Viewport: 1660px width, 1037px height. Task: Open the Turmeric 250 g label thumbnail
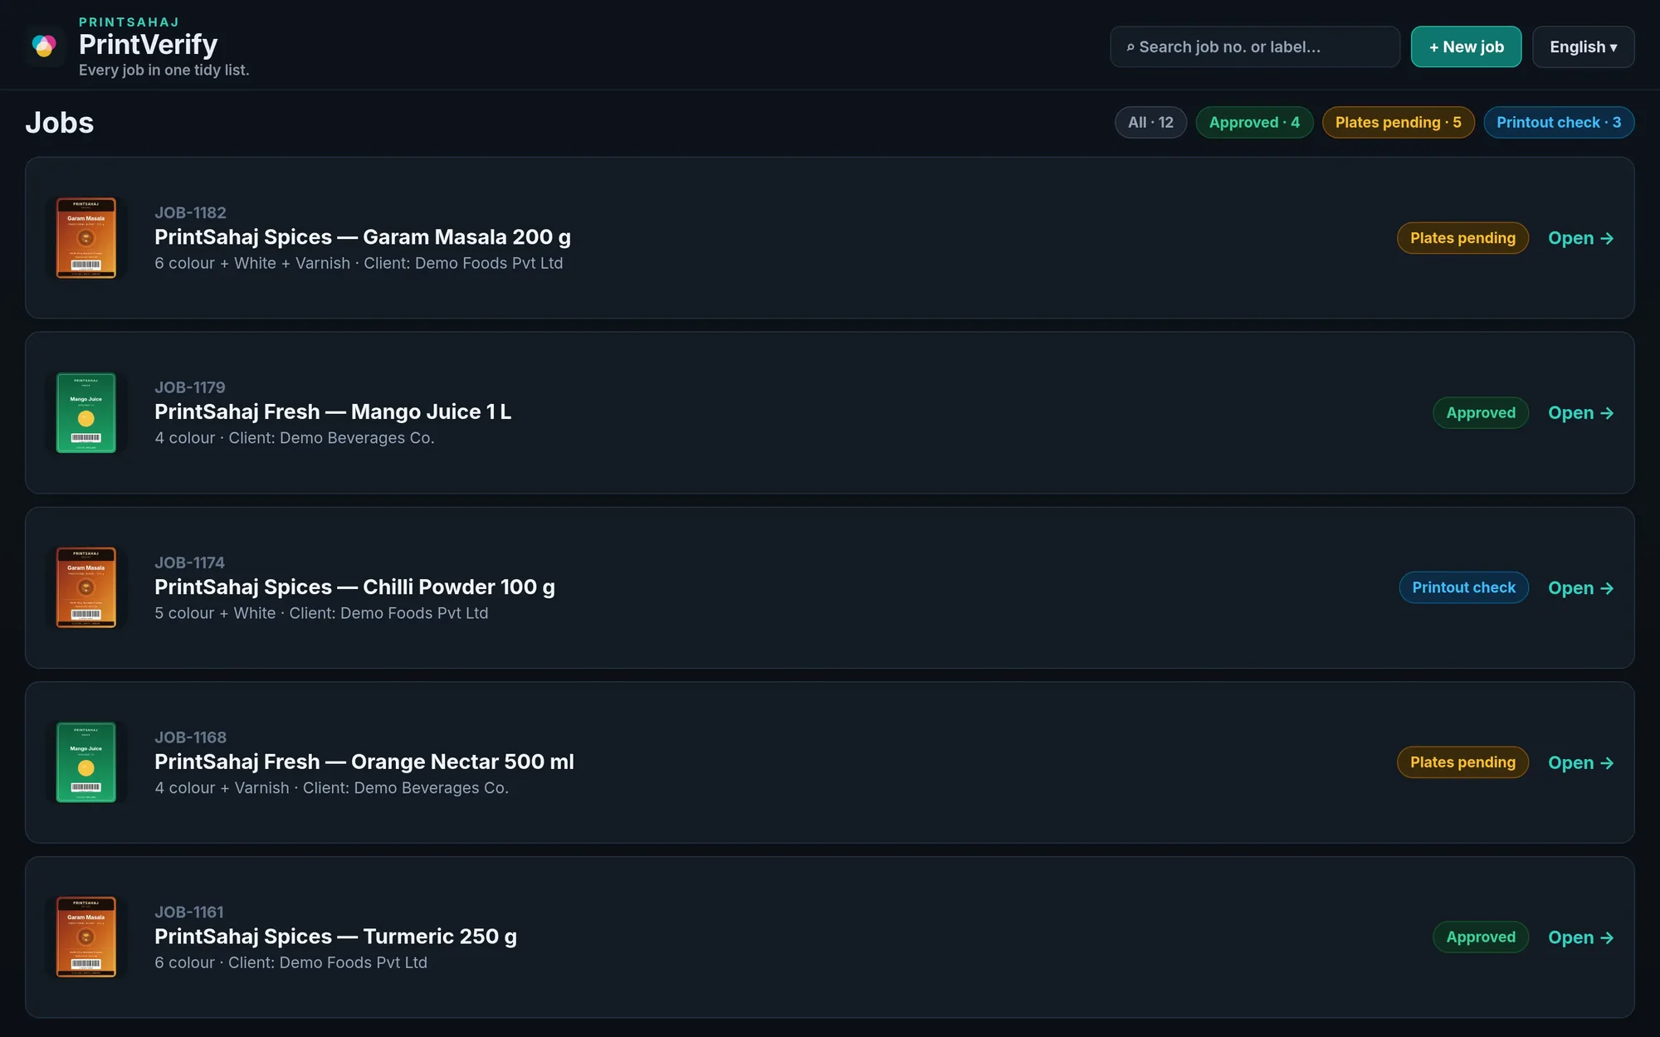[x=86, y=937]
